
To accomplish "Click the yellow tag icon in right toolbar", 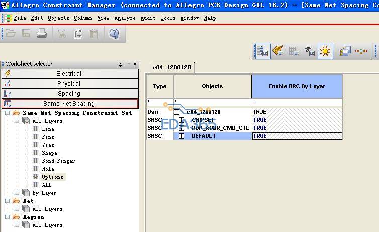I will [x=278, y=51].
